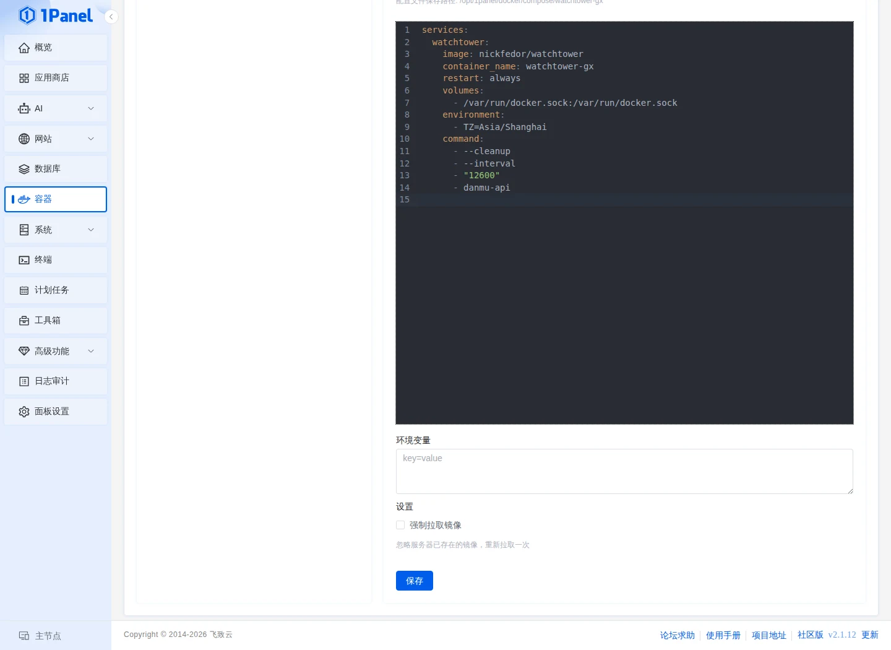Click the restart: always line
The width and height of the screenshot is (891, 650).
481,78
